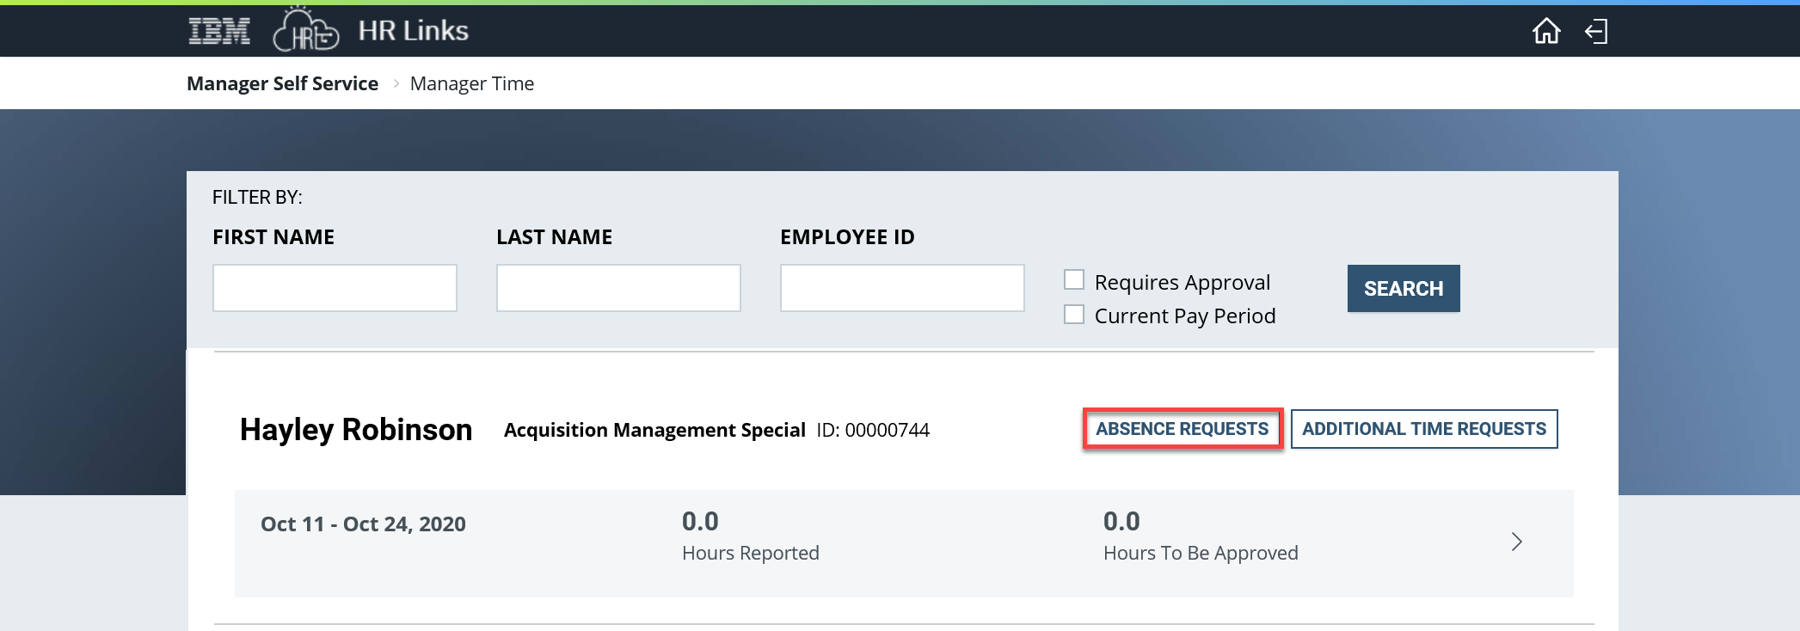Click the Search button
The width and height of the screenshot is (1800, 631).
1404,289
